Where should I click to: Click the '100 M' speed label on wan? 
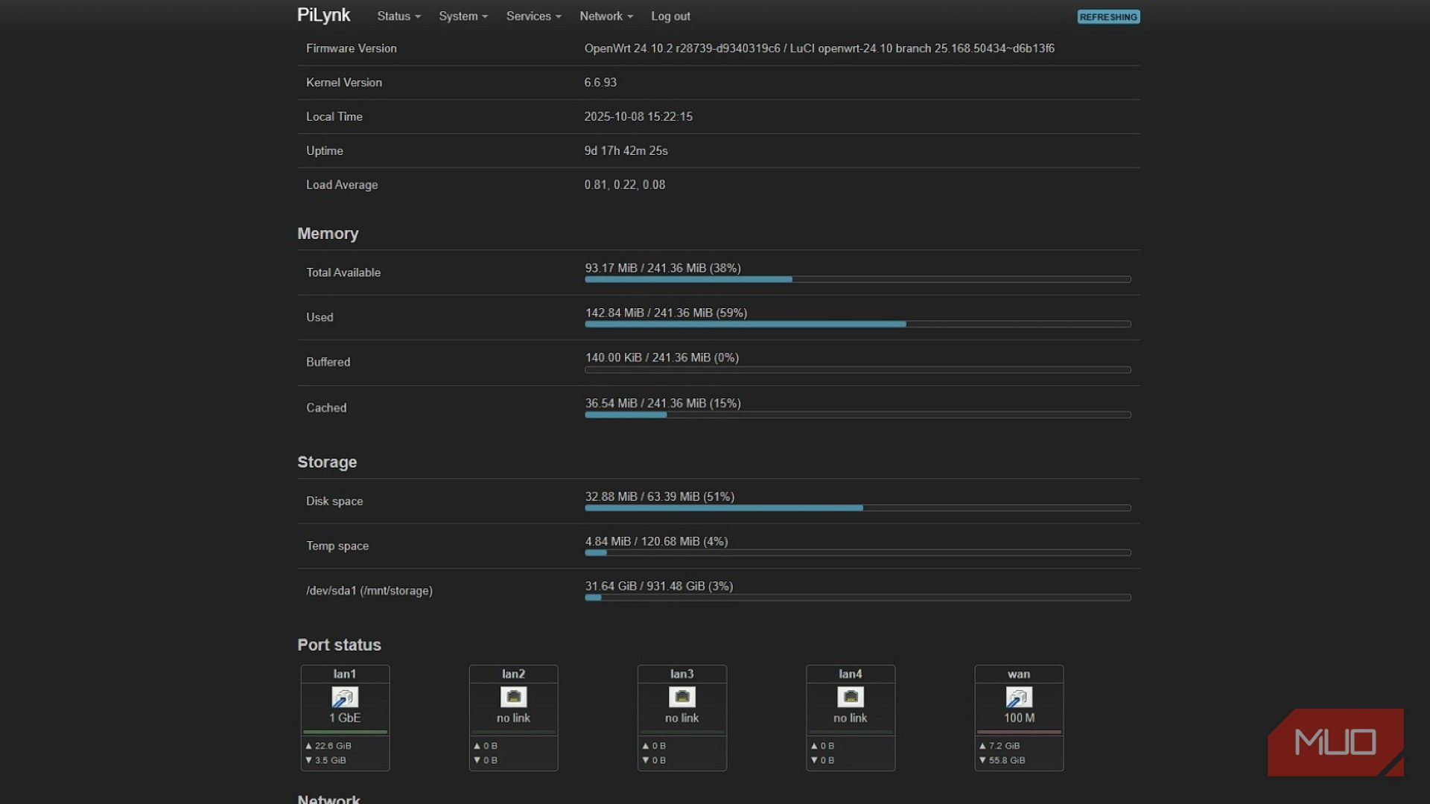[x=1019, y=718]
